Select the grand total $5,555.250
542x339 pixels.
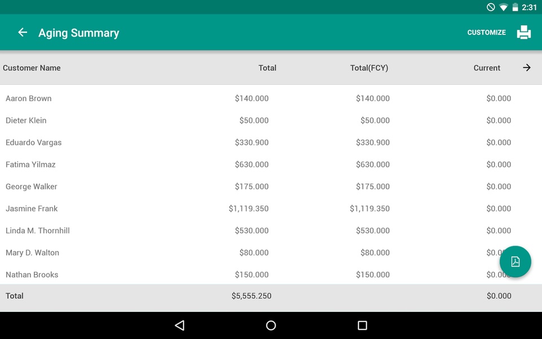coord(251,295)
